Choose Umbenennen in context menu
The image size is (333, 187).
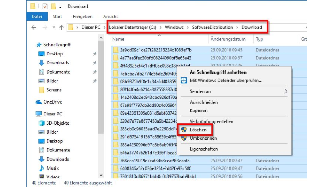coord(203,138)
